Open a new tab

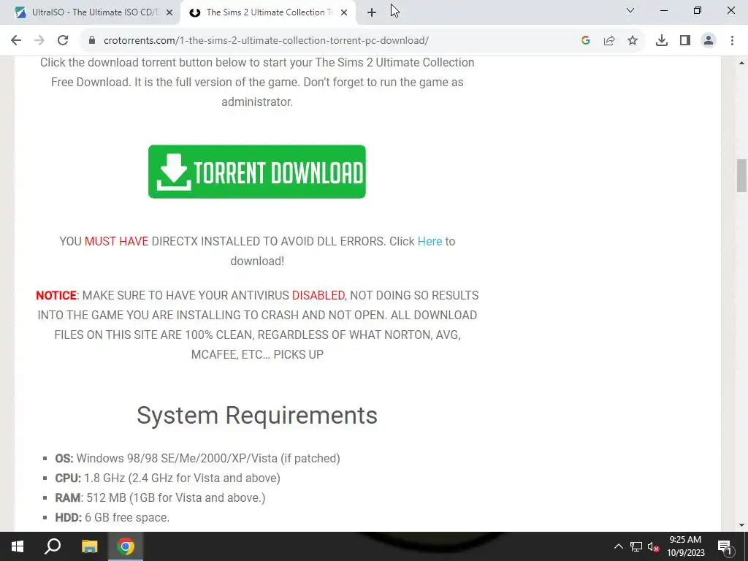(x=372, y=12)
